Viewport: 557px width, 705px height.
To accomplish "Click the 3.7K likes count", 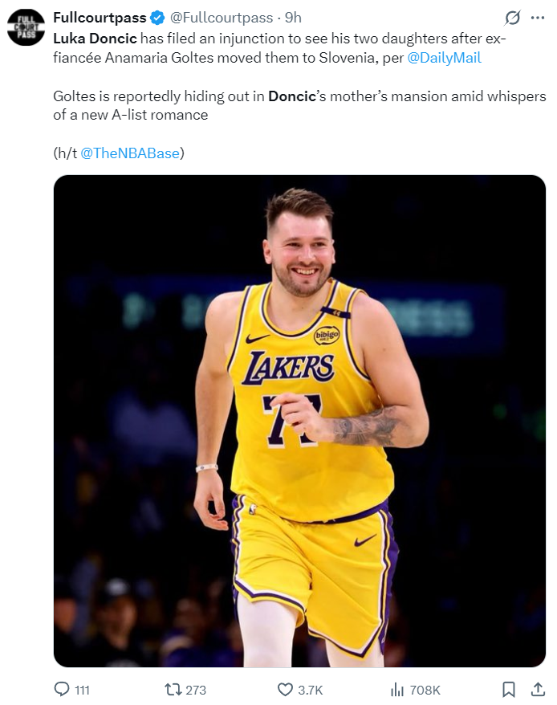I will click(x=311, y=690).
